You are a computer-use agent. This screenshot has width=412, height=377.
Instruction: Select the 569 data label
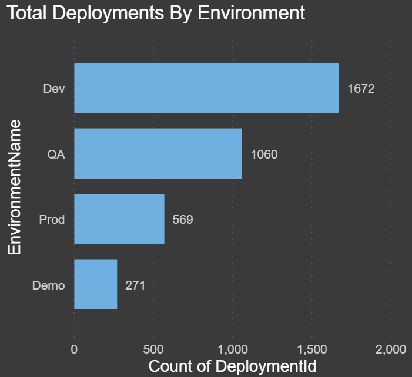(183, 220)
